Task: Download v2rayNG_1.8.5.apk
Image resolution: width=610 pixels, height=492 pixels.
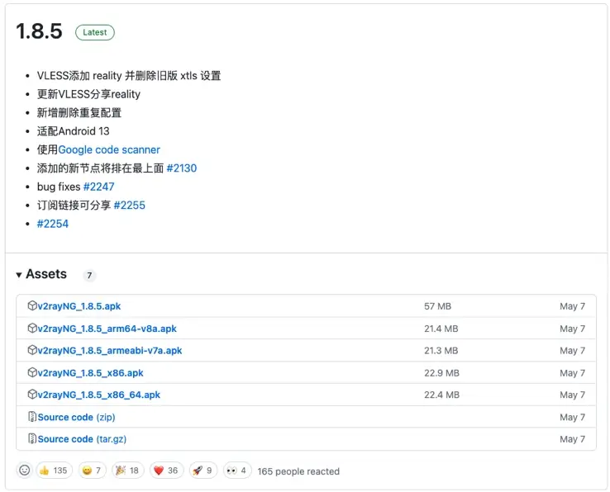Action: (79, 306)
